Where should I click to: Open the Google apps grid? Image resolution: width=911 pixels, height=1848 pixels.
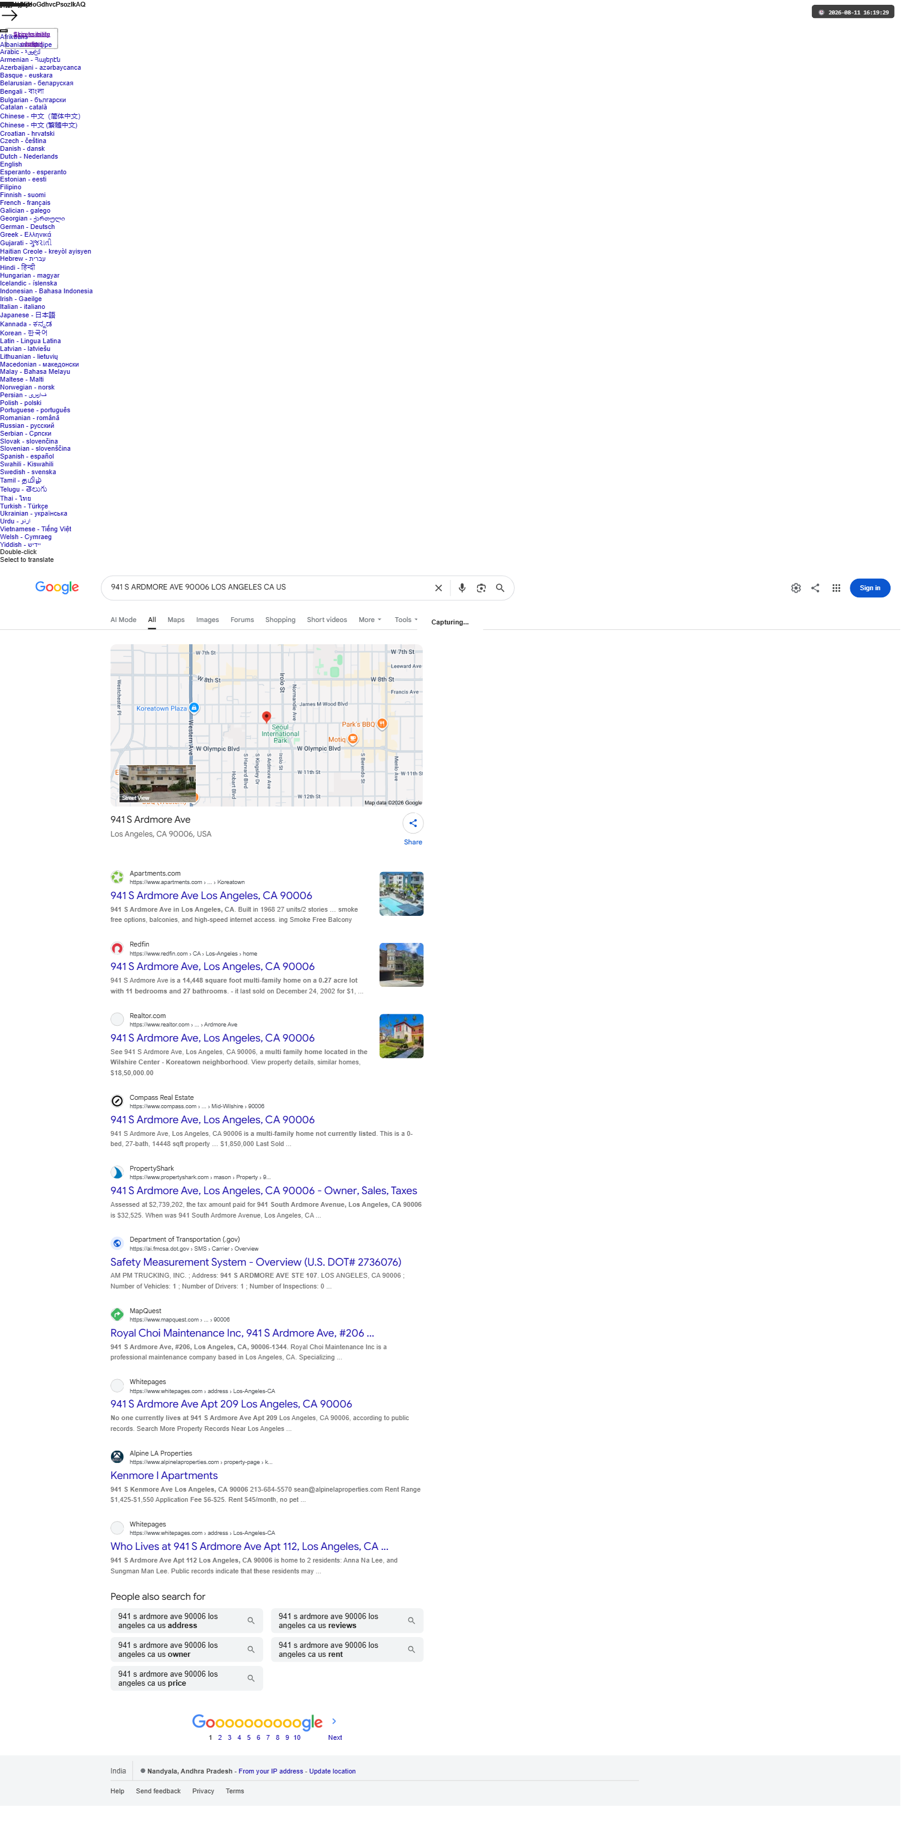point(836,588)
